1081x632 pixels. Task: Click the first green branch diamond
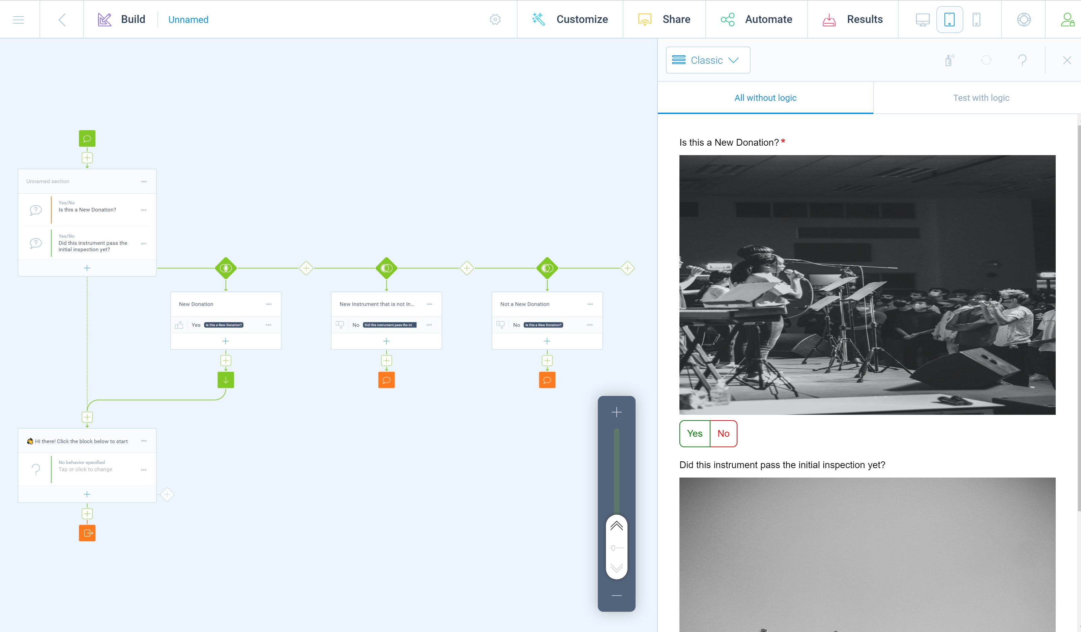coord(226,268)
